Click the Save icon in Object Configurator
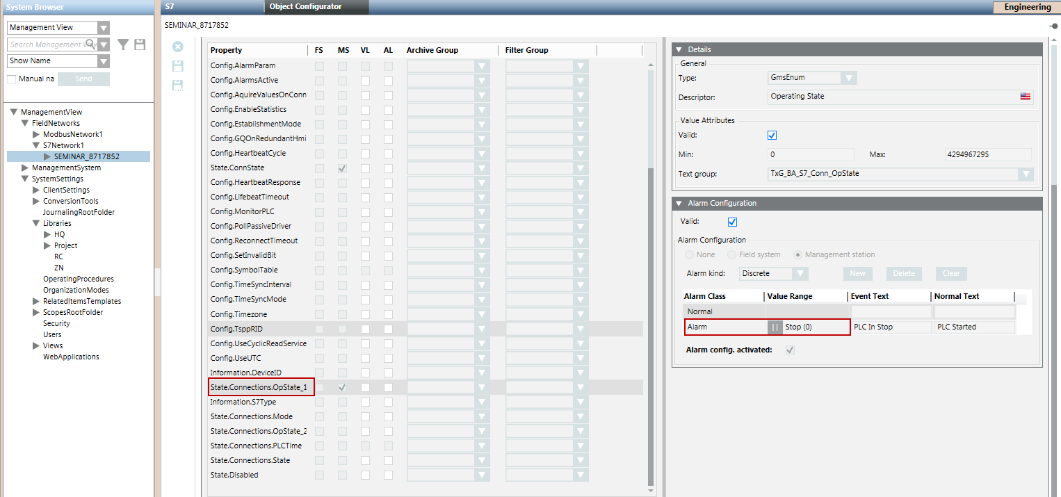The image size is (1061, 497). 178,66
